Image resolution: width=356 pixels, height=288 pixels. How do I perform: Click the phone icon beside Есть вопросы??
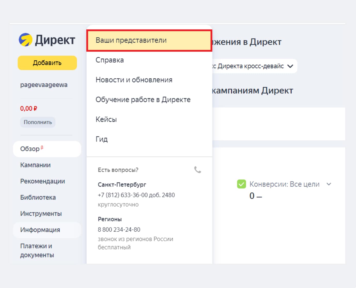coord(198,170)
